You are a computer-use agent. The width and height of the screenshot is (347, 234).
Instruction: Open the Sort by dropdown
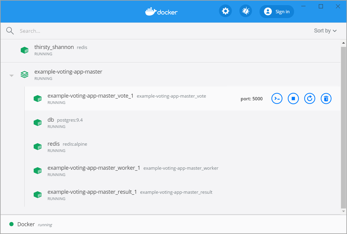[x=325, y=30]
